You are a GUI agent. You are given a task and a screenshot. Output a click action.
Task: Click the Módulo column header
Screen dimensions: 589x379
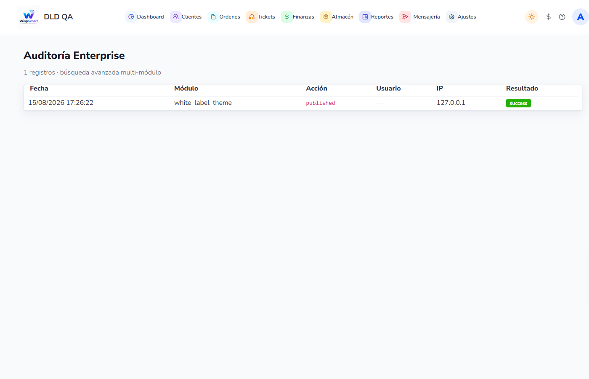pyautogui.click(x=186, y=88)
